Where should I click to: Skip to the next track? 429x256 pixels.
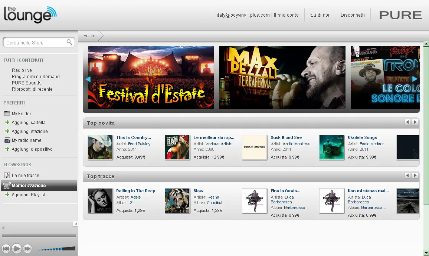point(27,249)
